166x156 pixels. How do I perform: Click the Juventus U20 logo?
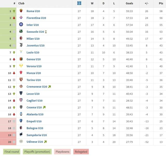pos(21,45)
